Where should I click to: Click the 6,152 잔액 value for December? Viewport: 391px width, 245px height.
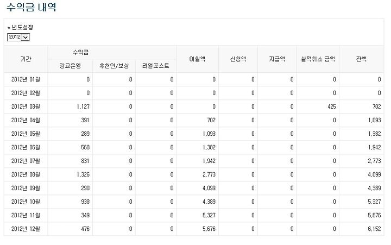374,229
